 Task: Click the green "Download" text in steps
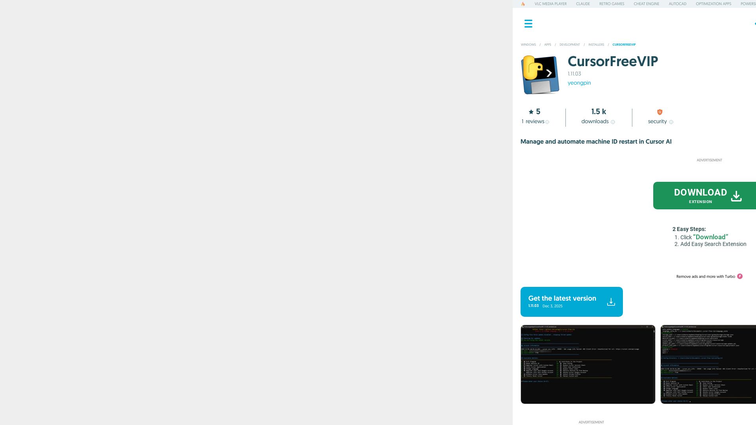tap(710, 237)
